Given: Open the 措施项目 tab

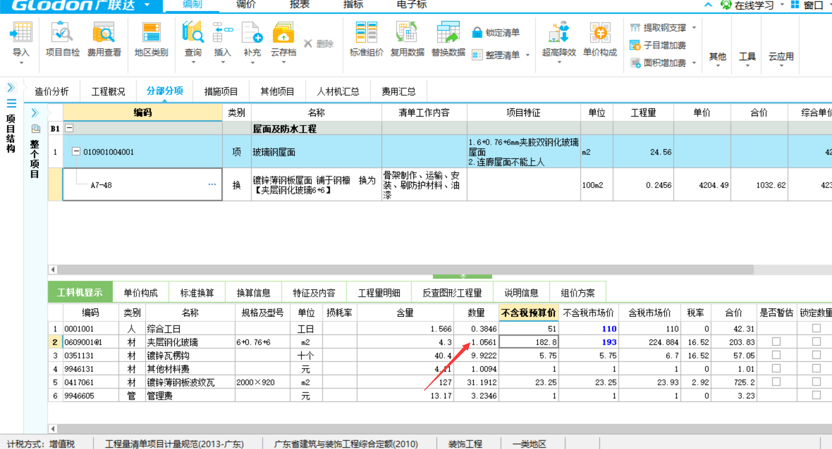Looking at the screenshot, I should [221, 92].
